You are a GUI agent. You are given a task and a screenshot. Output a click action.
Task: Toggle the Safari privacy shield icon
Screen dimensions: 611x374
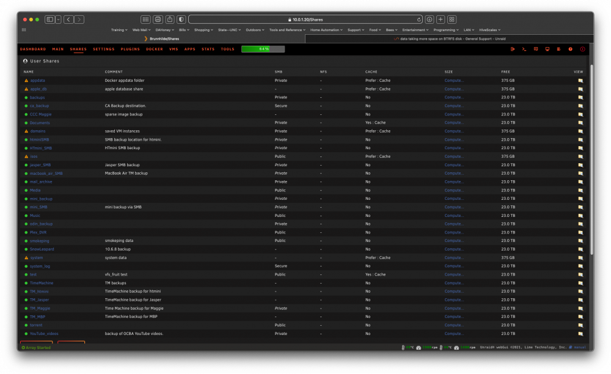(x=181, y=20)
